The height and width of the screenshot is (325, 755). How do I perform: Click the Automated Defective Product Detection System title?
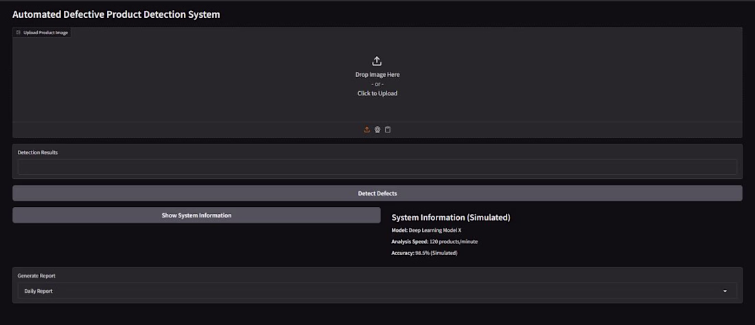tap(116, 14)
